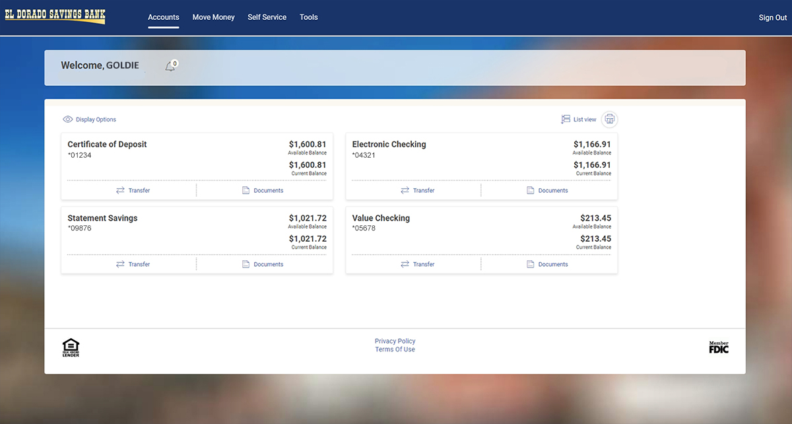Screen dimensions: 792x424
Task: Open the print icon for account summary
Action: pyautogui.click(x=609, y=119)
